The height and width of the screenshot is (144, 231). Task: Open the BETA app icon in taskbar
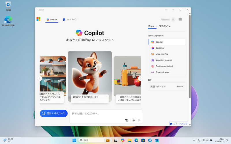pyautogui.click(x=150, y=140)
